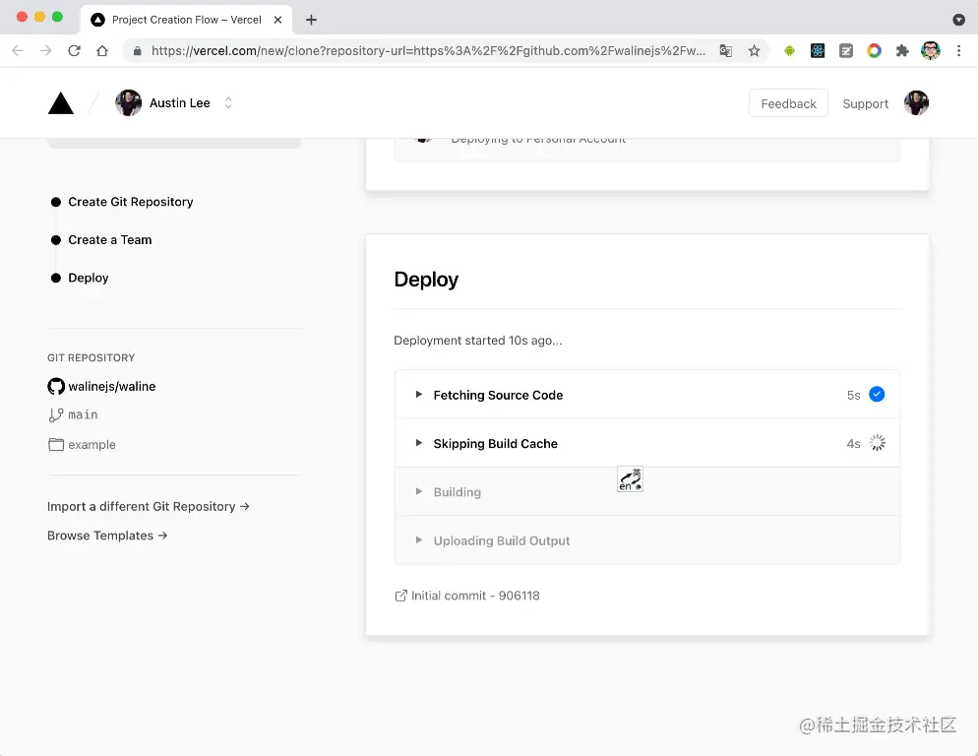The height and width of the screenshot is (756, 978).
Task: Click the main branch name
Action: tap(83, 414)
